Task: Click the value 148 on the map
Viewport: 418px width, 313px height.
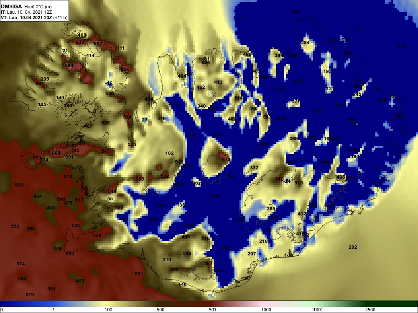Action: tap(182, 284)
